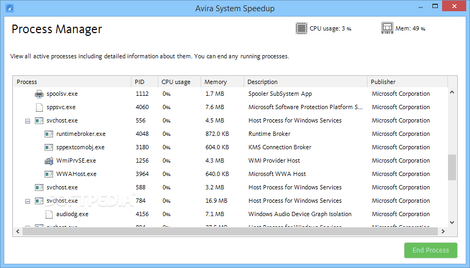This screenshot has width=470, height=268.
Task: Sort by the PID column header
Action: point(144,82)
